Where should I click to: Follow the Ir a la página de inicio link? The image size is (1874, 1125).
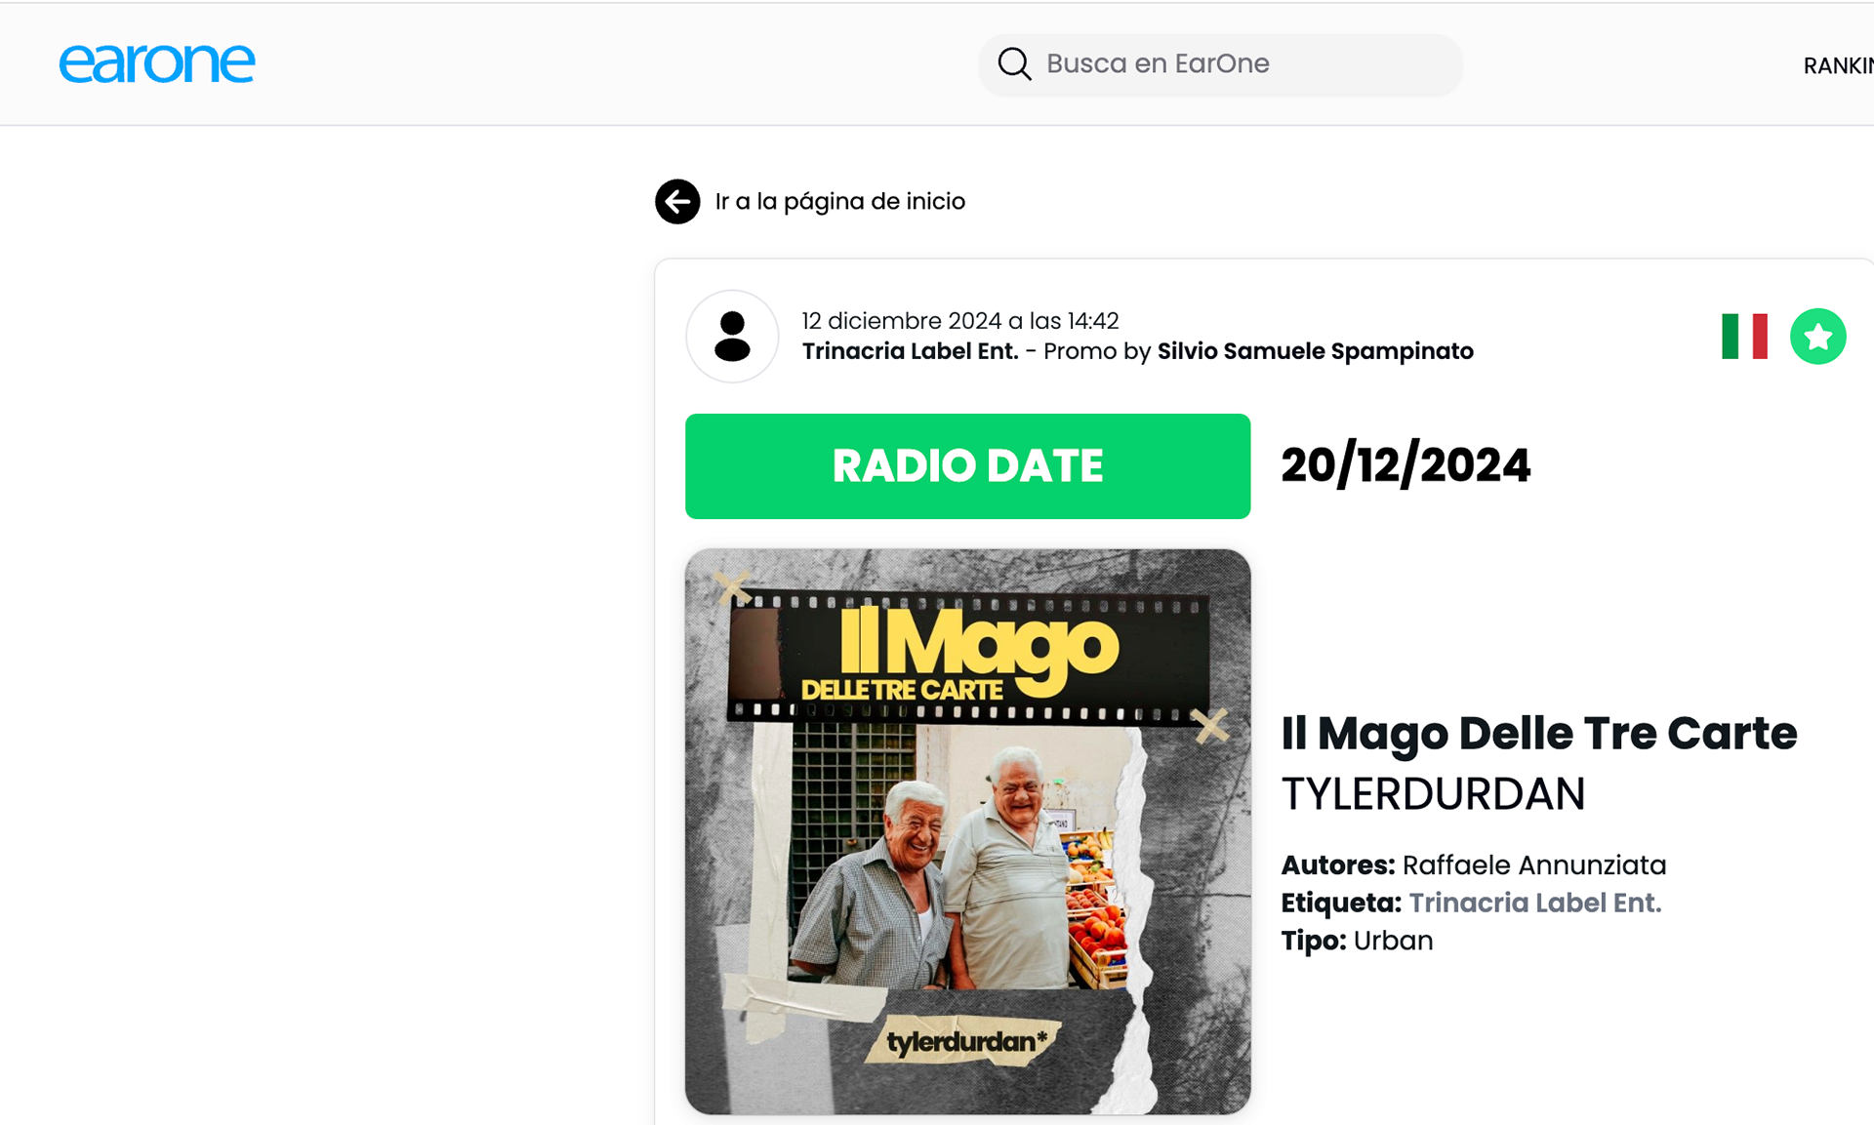point(839,202)
